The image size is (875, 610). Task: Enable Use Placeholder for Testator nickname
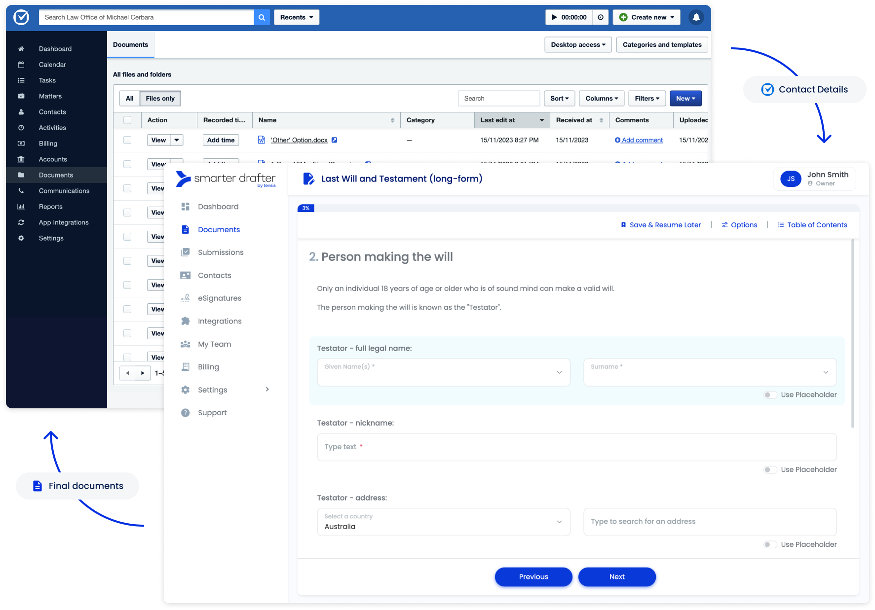tap(770, 469)
